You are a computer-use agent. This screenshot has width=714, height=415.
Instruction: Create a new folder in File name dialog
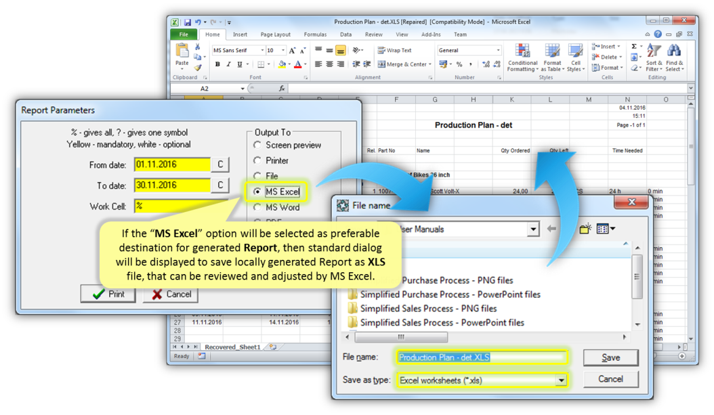click(x=585, y=228)
